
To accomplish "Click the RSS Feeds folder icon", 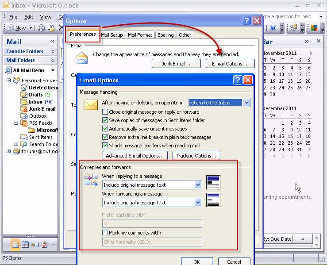I will coord(24,123).
